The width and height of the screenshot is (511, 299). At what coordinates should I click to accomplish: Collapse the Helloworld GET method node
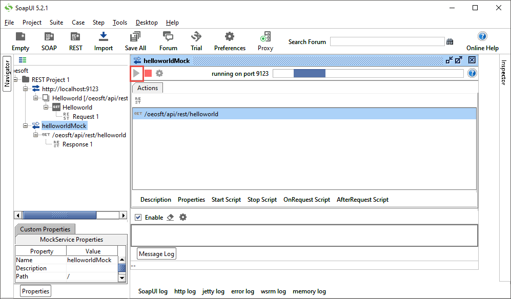pyautogui.click(x=46, y=107)
